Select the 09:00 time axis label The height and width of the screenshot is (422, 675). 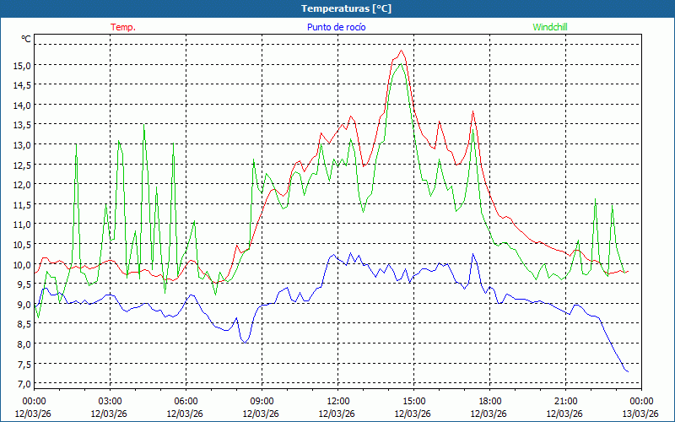262,401
